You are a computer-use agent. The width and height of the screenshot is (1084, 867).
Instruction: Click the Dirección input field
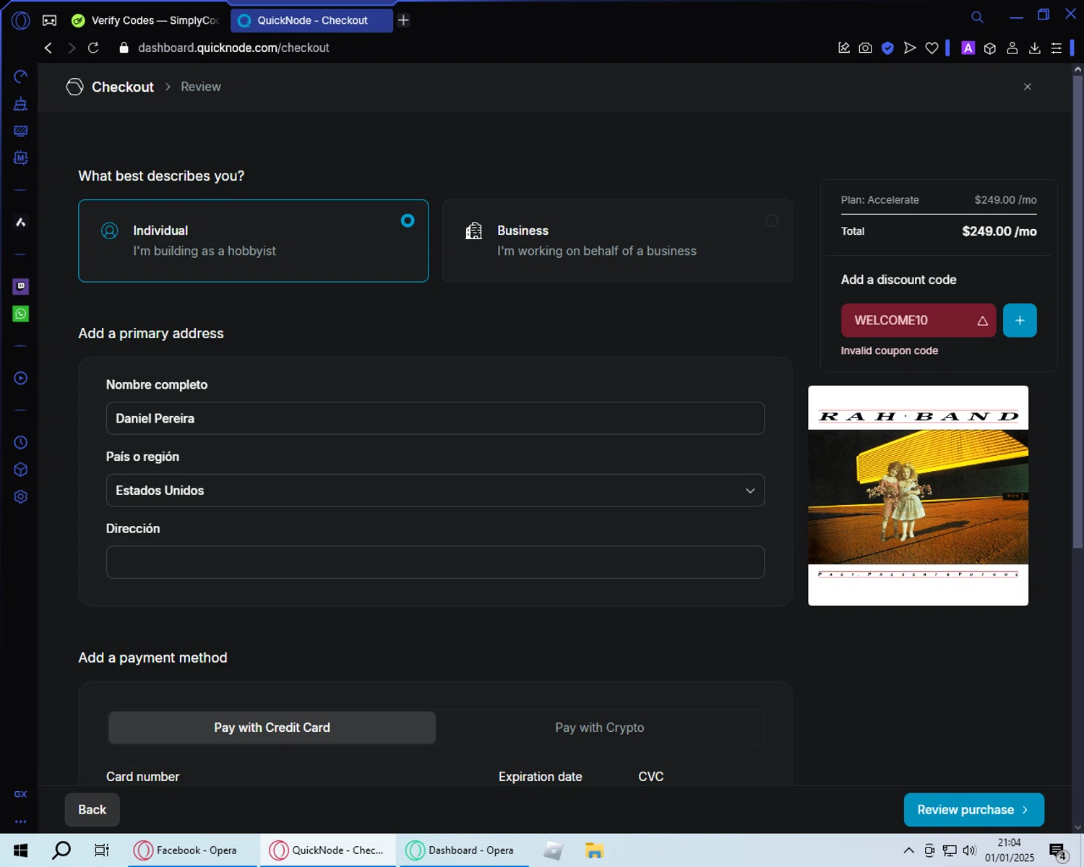tap(435, 562)
